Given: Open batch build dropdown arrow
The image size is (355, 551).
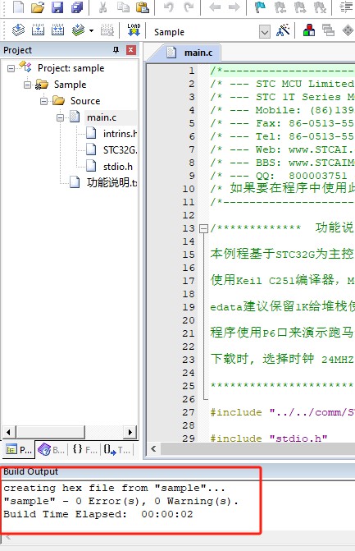Looking at the screenshot, I should tap(92, 31).
